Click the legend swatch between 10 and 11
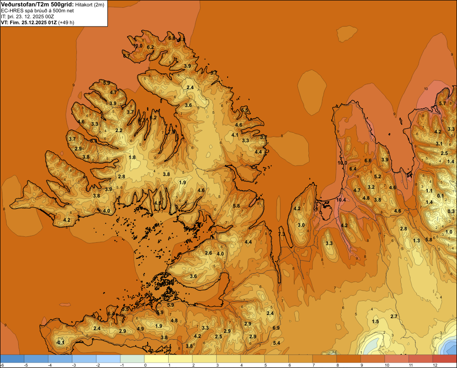The width and height of the screenshot is (457, 368). pos(397,359)
